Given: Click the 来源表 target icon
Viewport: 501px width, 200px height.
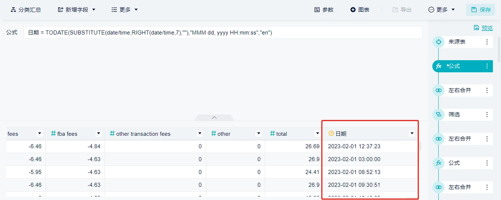Looking at the screenshot, I should 438,42.
